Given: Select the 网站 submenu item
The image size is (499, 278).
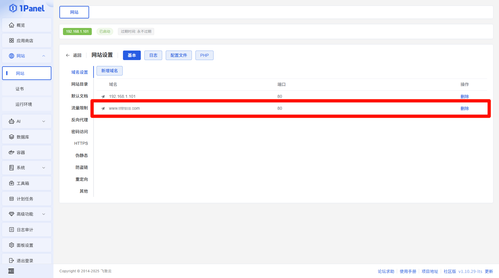Looking at the screenshot, I should (27, 73).
